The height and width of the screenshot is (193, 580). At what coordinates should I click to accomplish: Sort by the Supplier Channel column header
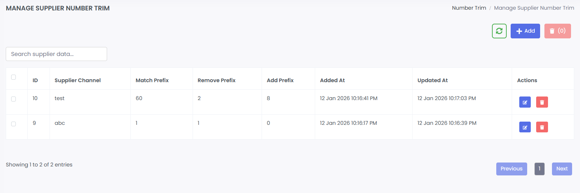pos(78,80)
